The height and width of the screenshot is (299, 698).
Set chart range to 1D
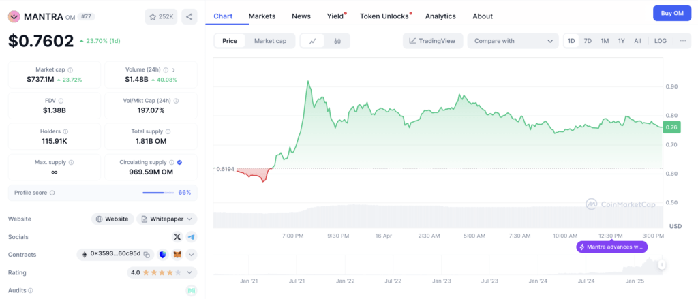point(571,41)
